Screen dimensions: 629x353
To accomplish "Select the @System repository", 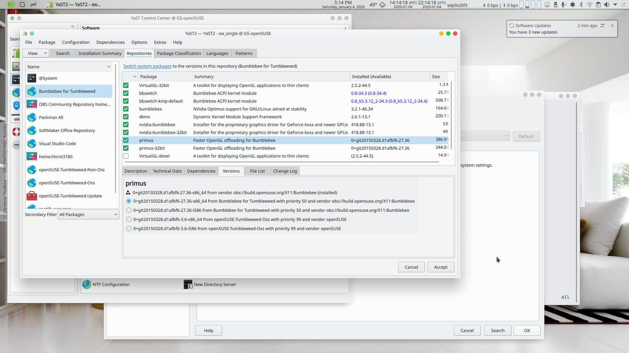I will tap(69, 78).
